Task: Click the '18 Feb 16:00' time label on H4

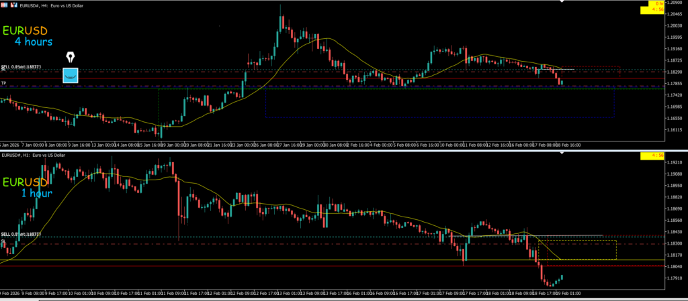Action: (568, 144)
